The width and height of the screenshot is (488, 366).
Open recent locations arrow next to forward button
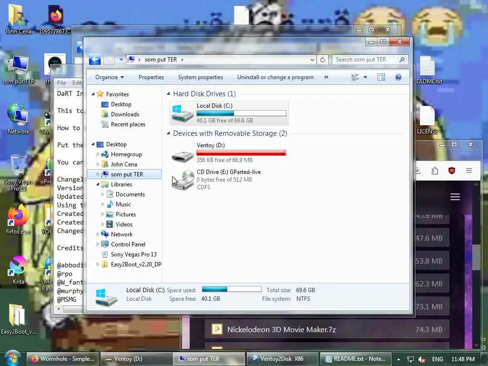pyautogui.click(x=121, y=59)
